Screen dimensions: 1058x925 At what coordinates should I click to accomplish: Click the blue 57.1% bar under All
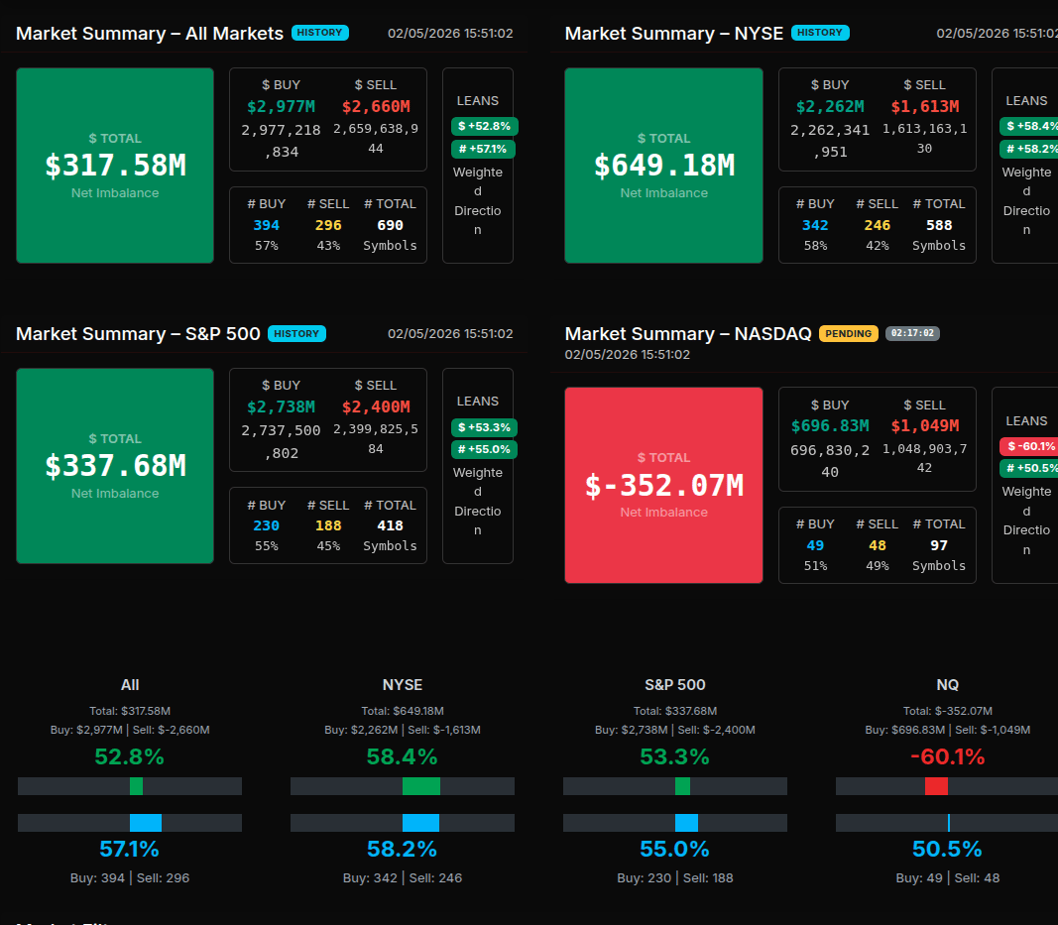coord(146,823)
